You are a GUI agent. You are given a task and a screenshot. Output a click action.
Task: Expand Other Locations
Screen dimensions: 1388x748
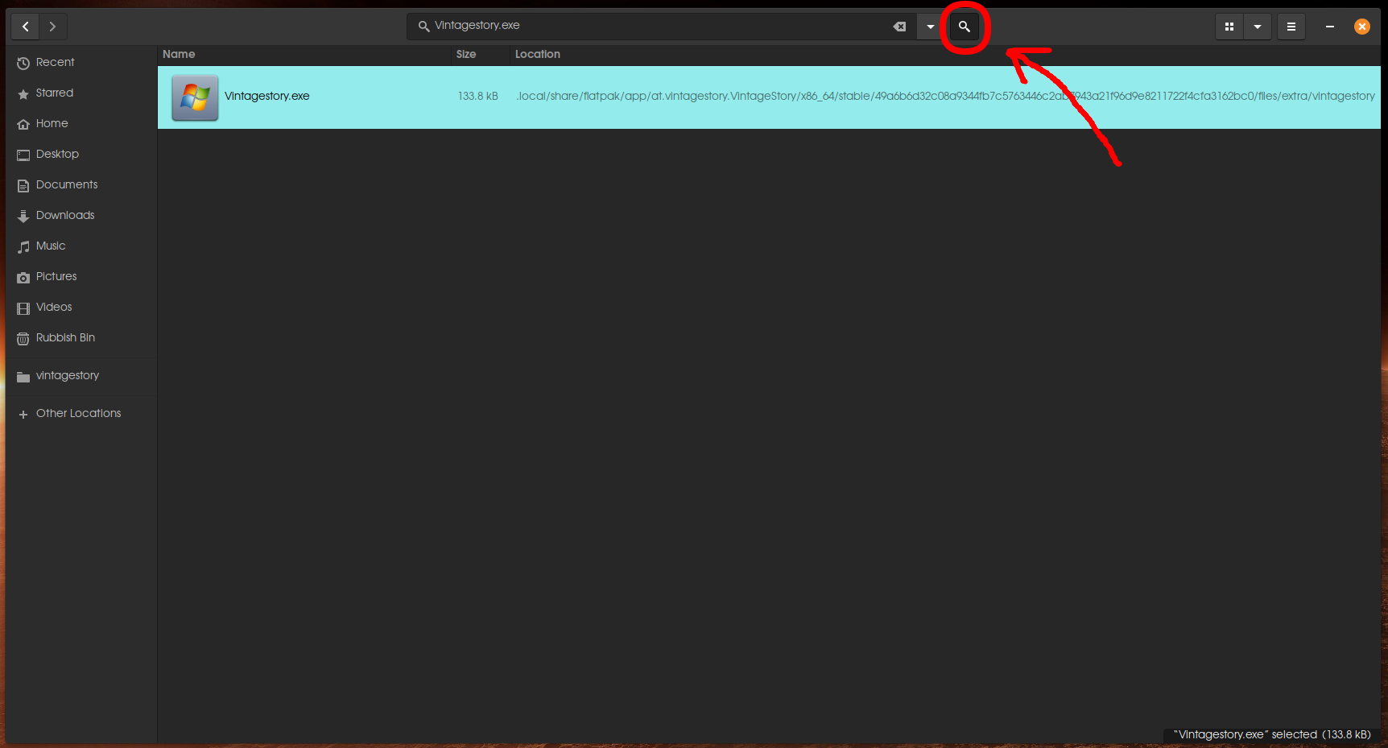pos(78,414)
